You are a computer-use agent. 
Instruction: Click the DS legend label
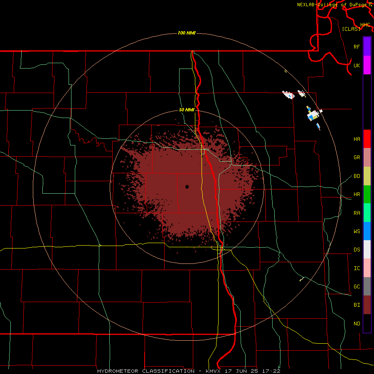point(357,250)
